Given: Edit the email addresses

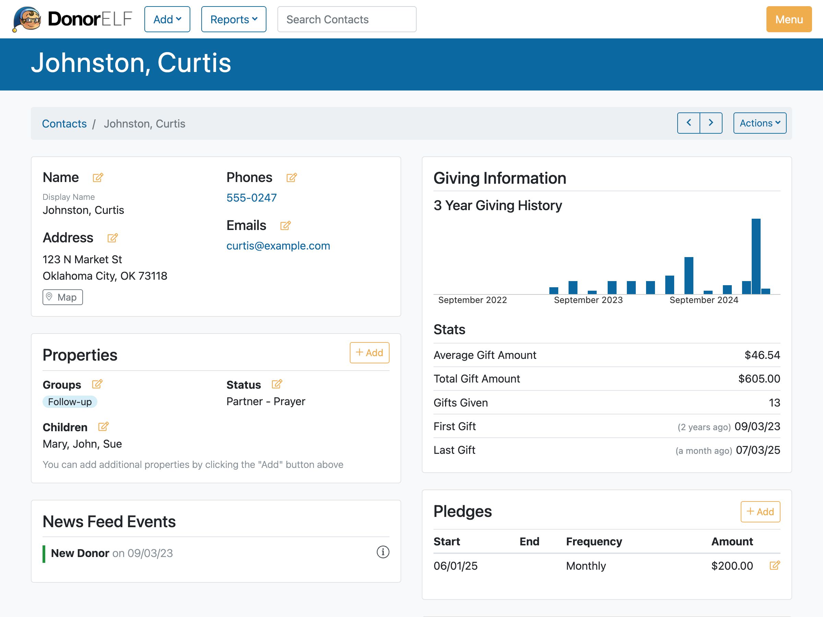Looking at the screenshot, I should [x=285, y=226].
